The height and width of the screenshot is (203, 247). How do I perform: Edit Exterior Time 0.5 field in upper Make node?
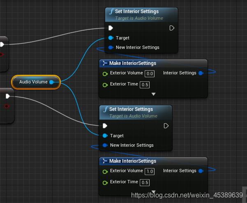pos(145,85)
